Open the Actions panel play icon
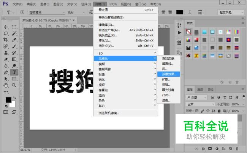The width and height of the screenshot is (247, 153). pos(179,32)
